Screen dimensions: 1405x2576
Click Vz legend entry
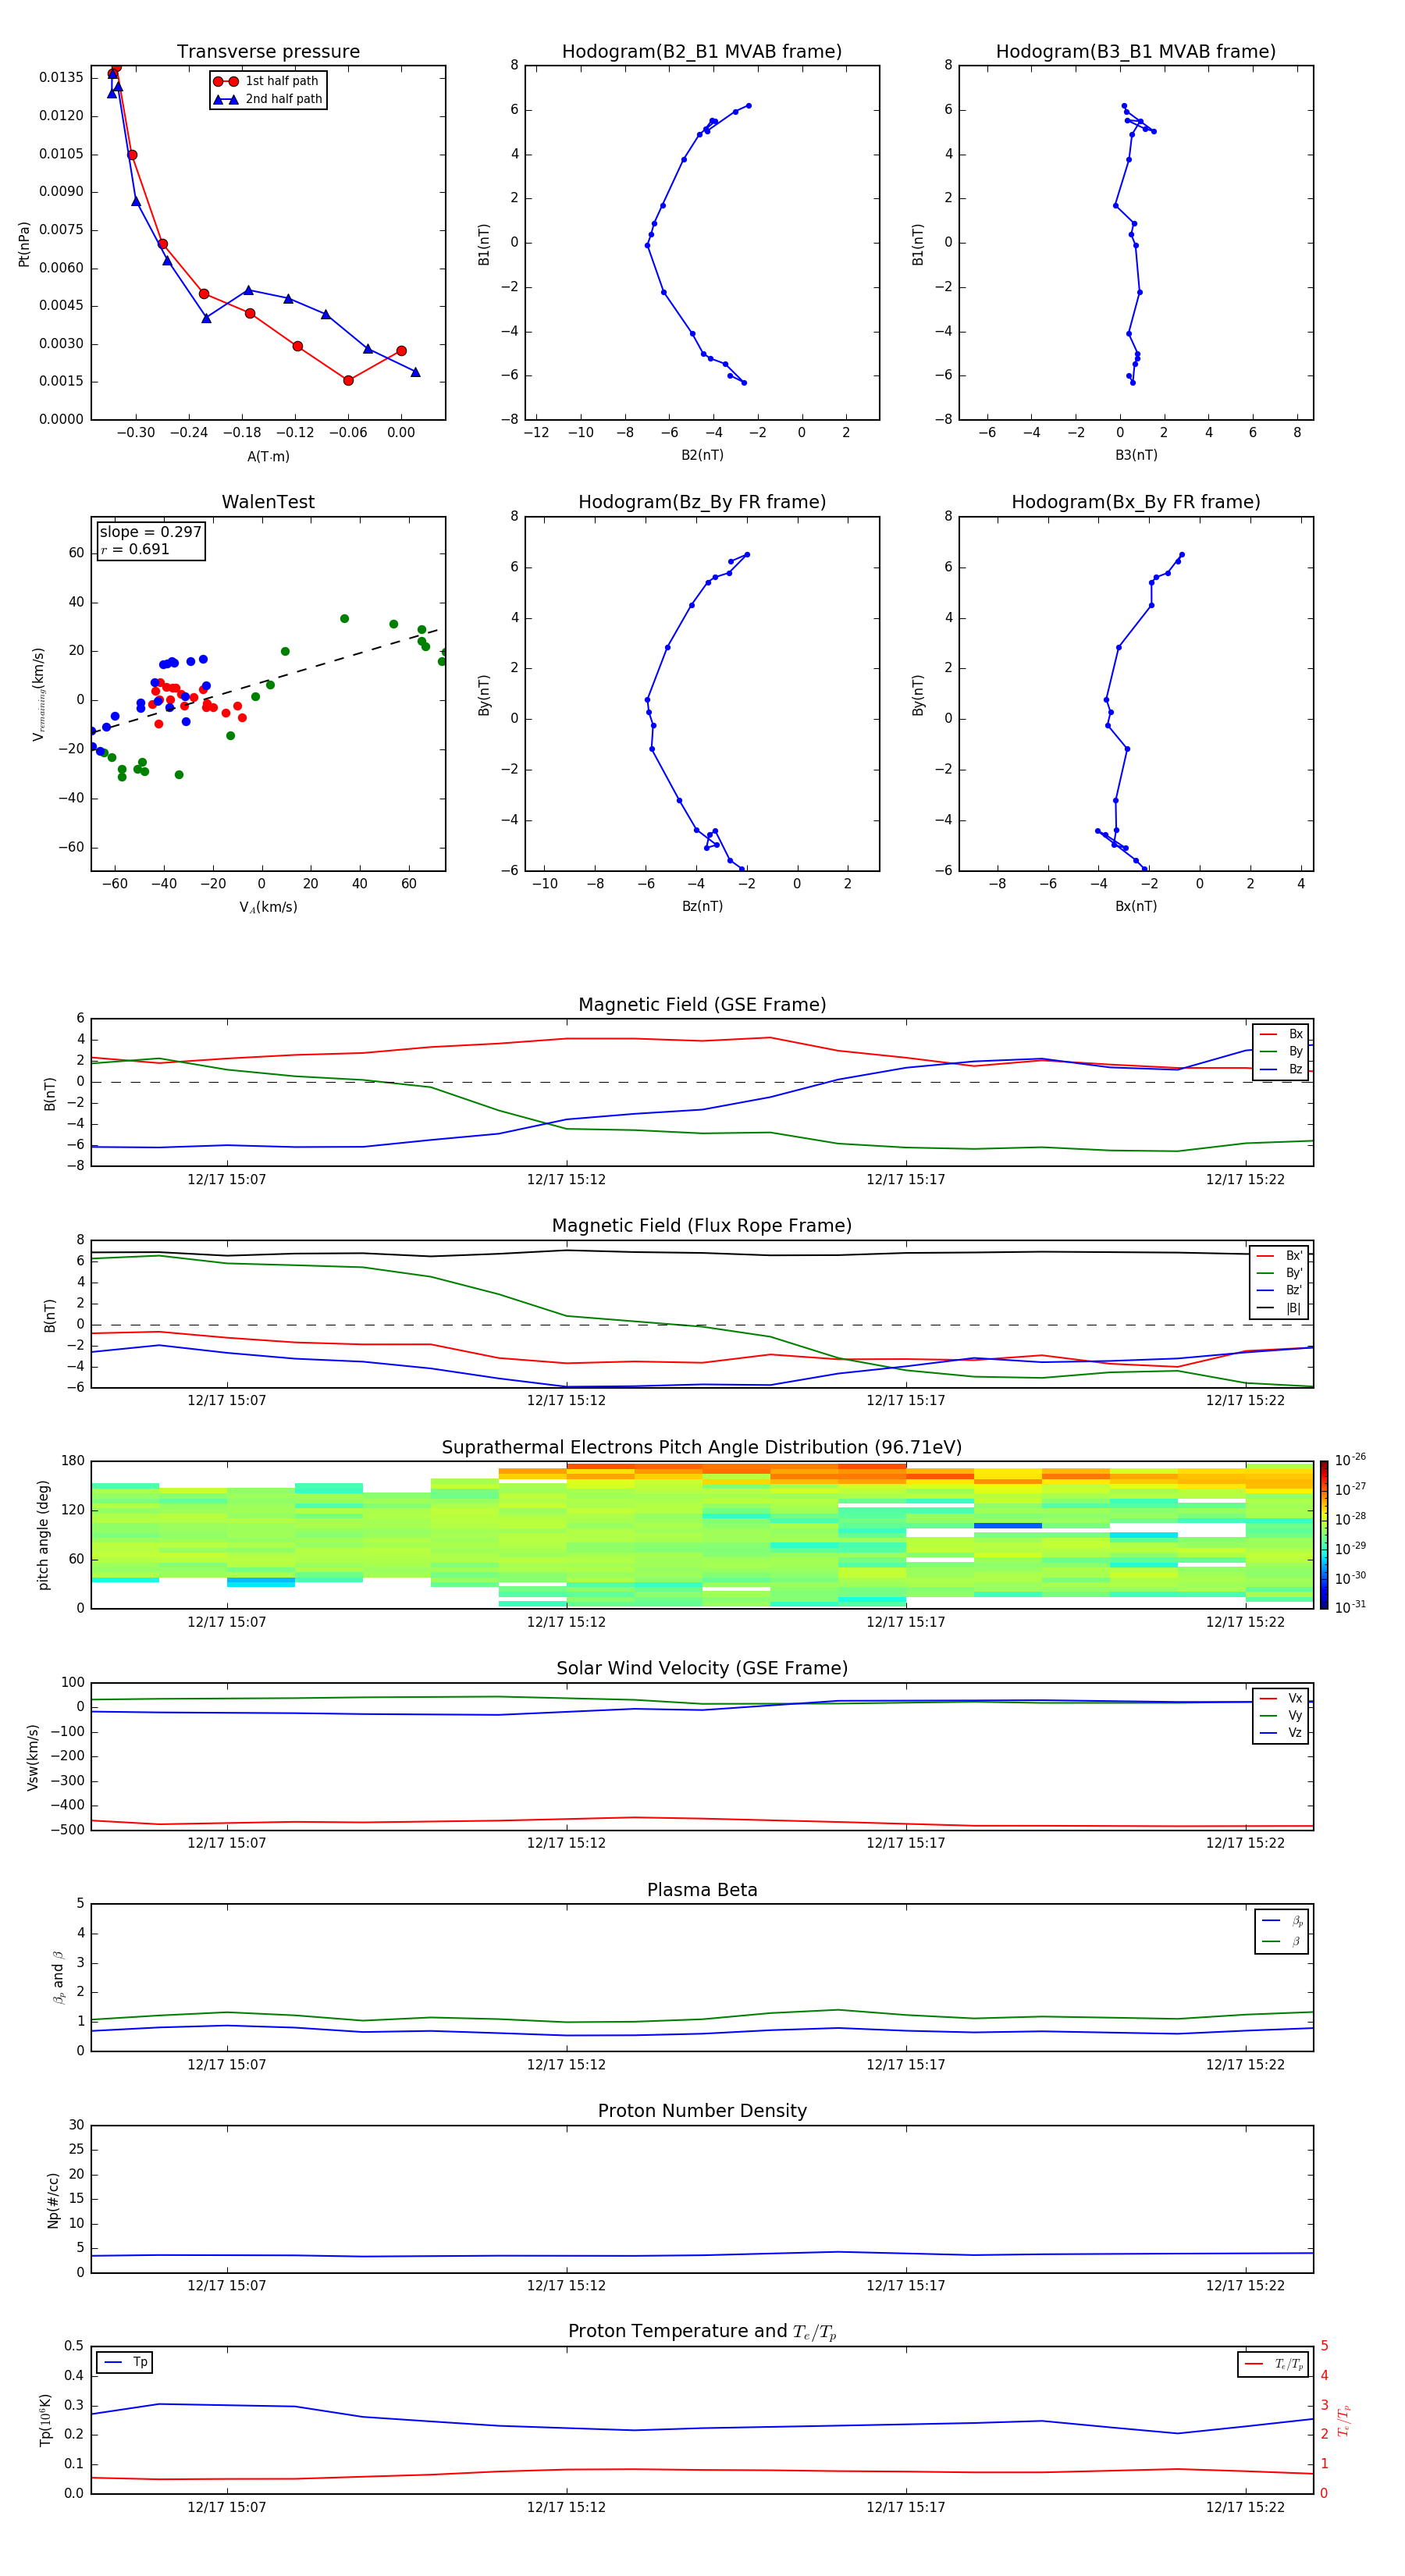1281,1733
